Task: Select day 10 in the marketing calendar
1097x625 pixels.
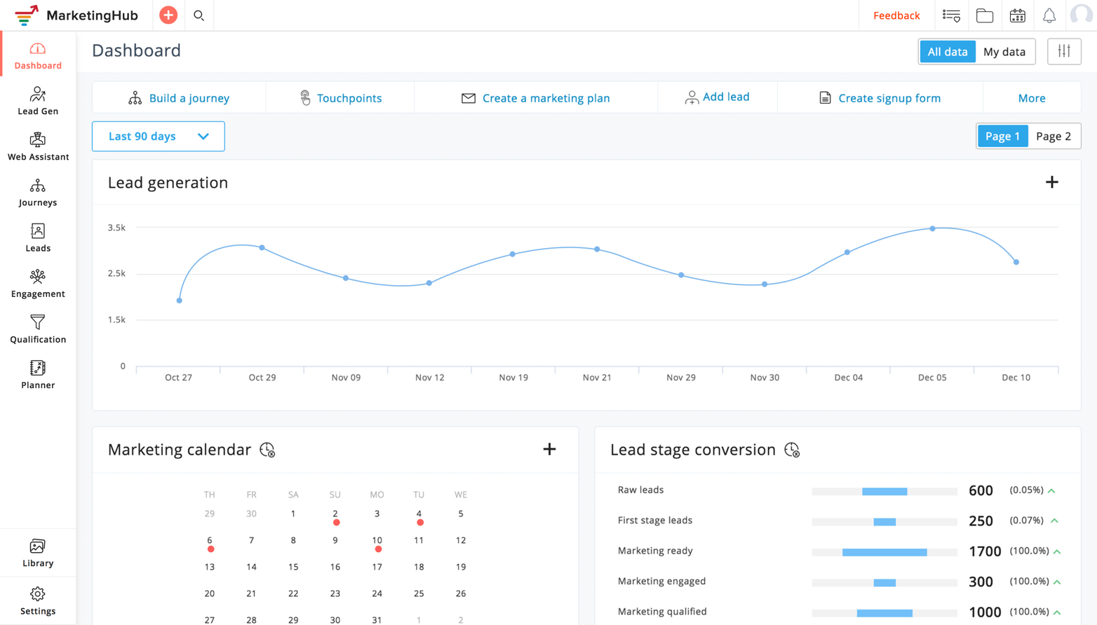Action: 377,541
